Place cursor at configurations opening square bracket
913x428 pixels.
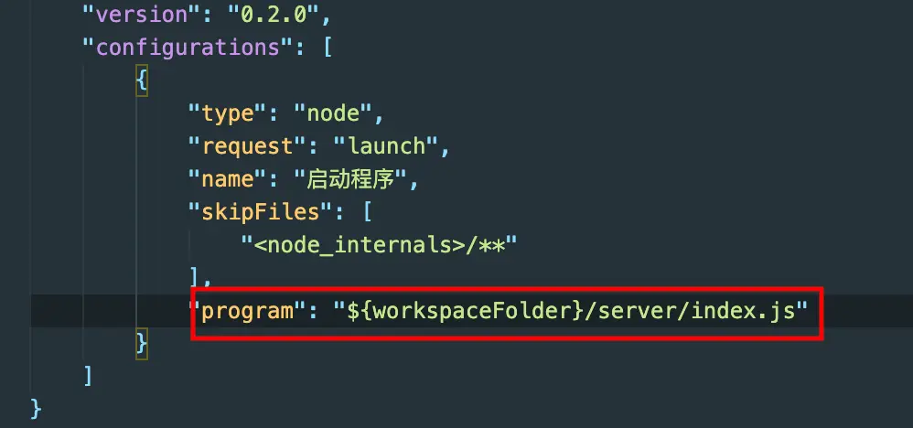tap(327, 47)
